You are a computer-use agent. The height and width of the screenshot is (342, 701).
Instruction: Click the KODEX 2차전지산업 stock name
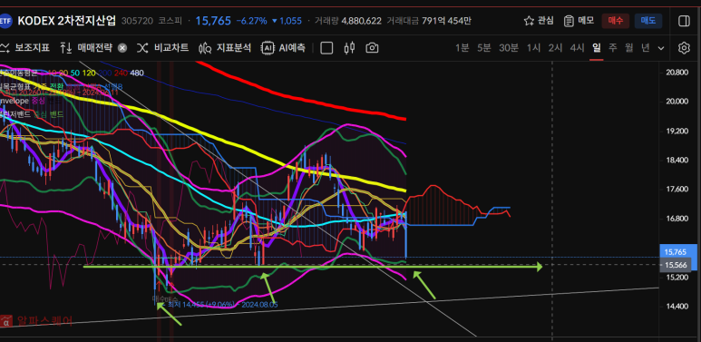click(66, 21)
